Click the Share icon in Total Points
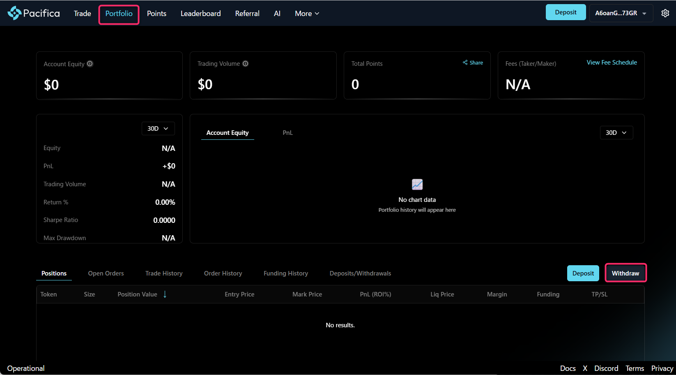The image size is (676, 375). (465, 62)
